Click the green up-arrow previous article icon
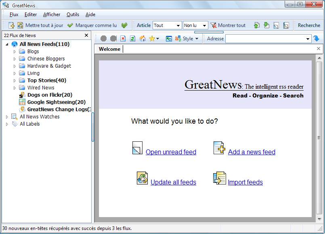The width and height of the screenshot is (325, 234). point(257,25)
